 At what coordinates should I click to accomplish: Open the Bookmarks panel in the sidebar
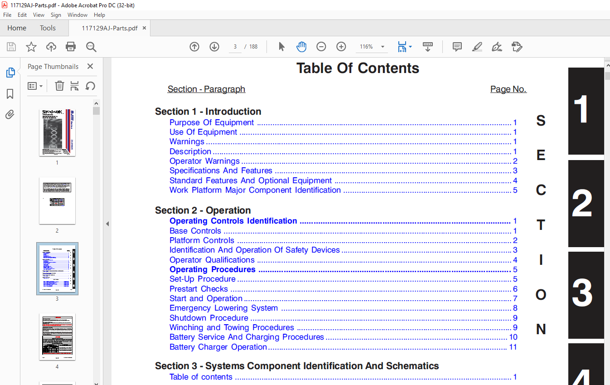(x=10, y=94)
